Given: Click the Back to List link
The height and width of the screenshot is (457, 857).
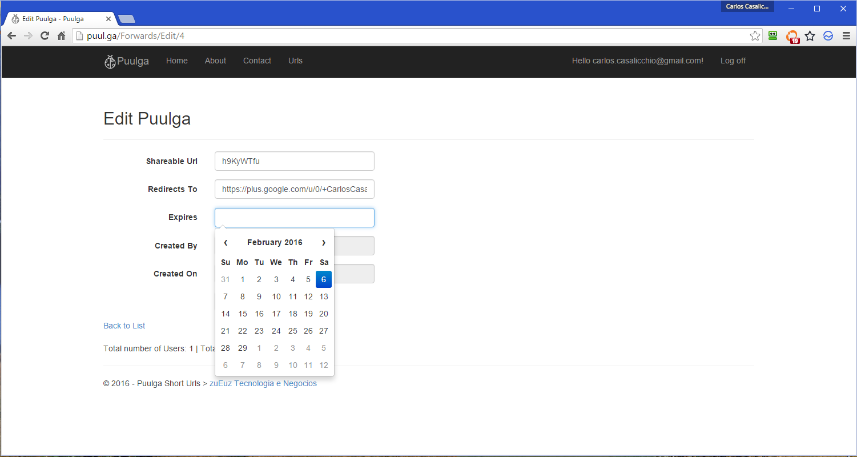Looking at the screenshot, I should pos(124,326).
